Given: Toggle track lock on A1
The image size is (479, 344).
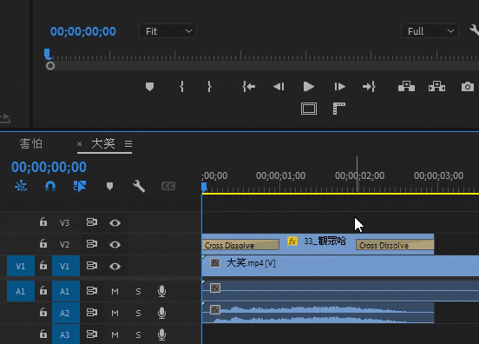Looking at the screenshot, I should coord(43,290).
